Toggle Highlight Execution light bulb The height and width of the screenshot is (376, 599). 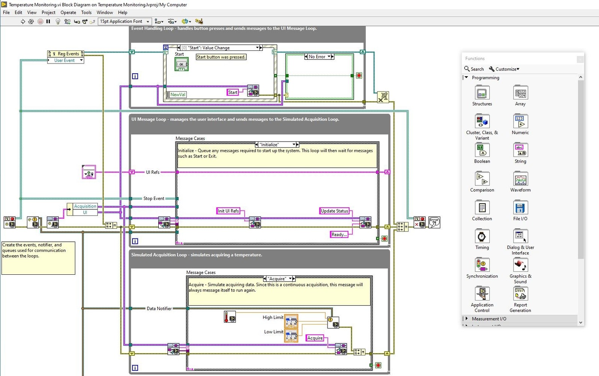(x=58, y=22)
